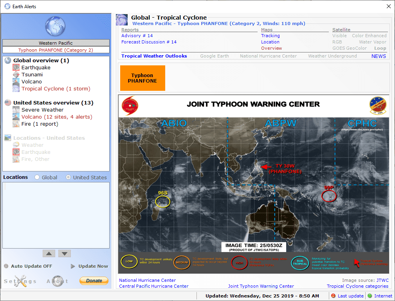The image size is (395, 301).
Task: Move location down with the down arrow
Action: point(65,253)
